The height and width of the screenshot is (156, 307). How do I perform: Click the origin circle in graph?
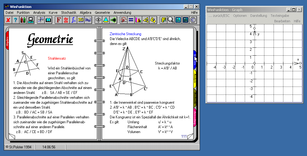click(x=254, y=63)
